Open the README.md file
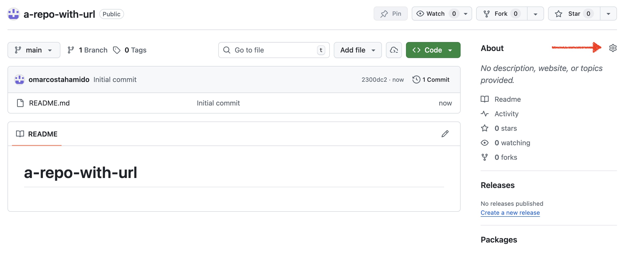Viewport: 630px width, 253px height. tap(49, 103)
